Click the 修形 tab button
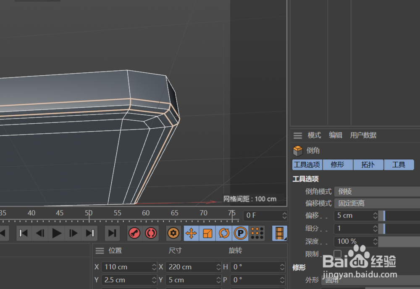 click(338, 164)
